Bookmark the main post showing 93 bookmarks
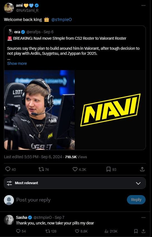The image size is (152, 237). click(x=108, y=169)
